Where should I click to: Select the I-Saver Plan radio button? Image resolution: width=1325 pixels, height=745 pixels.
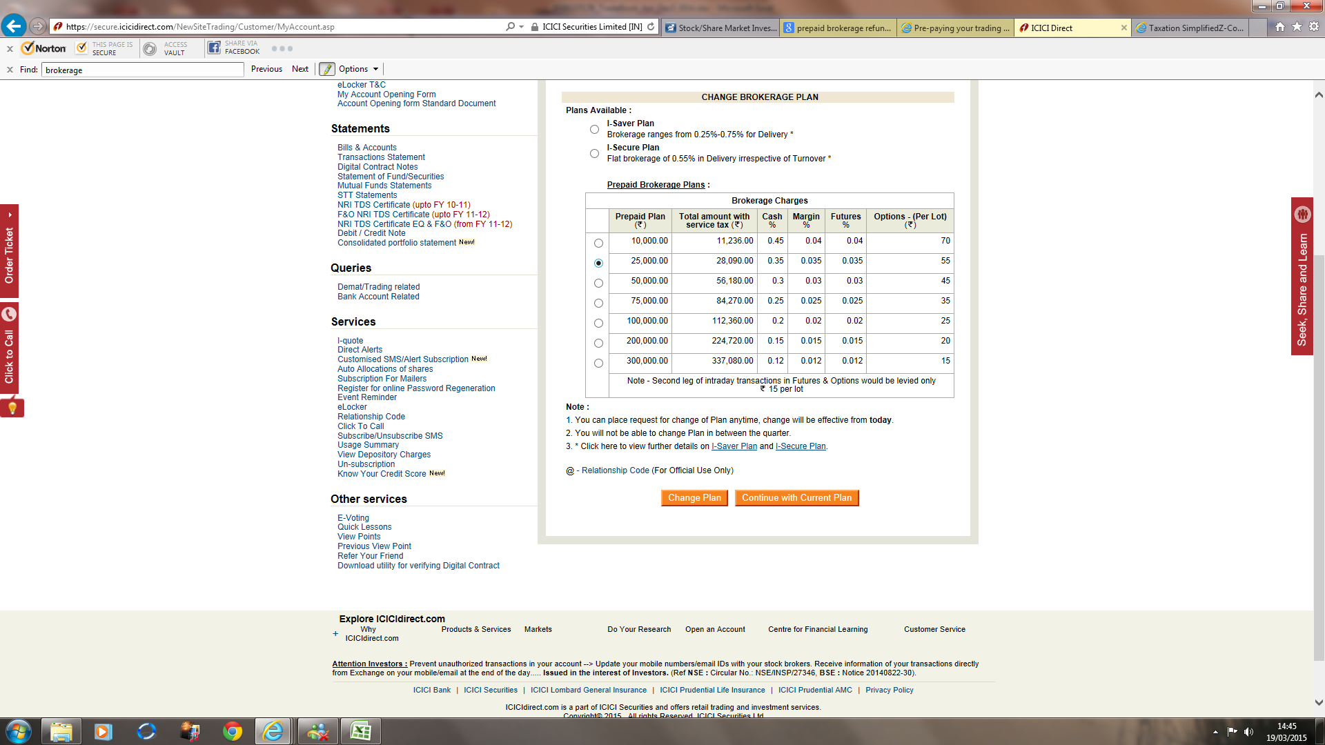click(594, 130)
